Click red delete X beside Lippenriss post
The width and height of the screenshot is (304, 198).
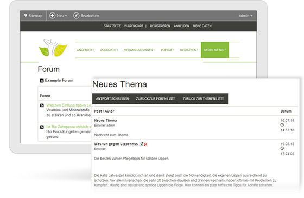pyautogui.click(x=145, y=144)
